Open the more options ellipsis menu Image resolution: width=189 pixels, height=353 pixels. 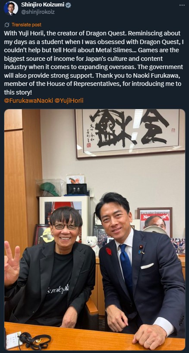[182, 5]
